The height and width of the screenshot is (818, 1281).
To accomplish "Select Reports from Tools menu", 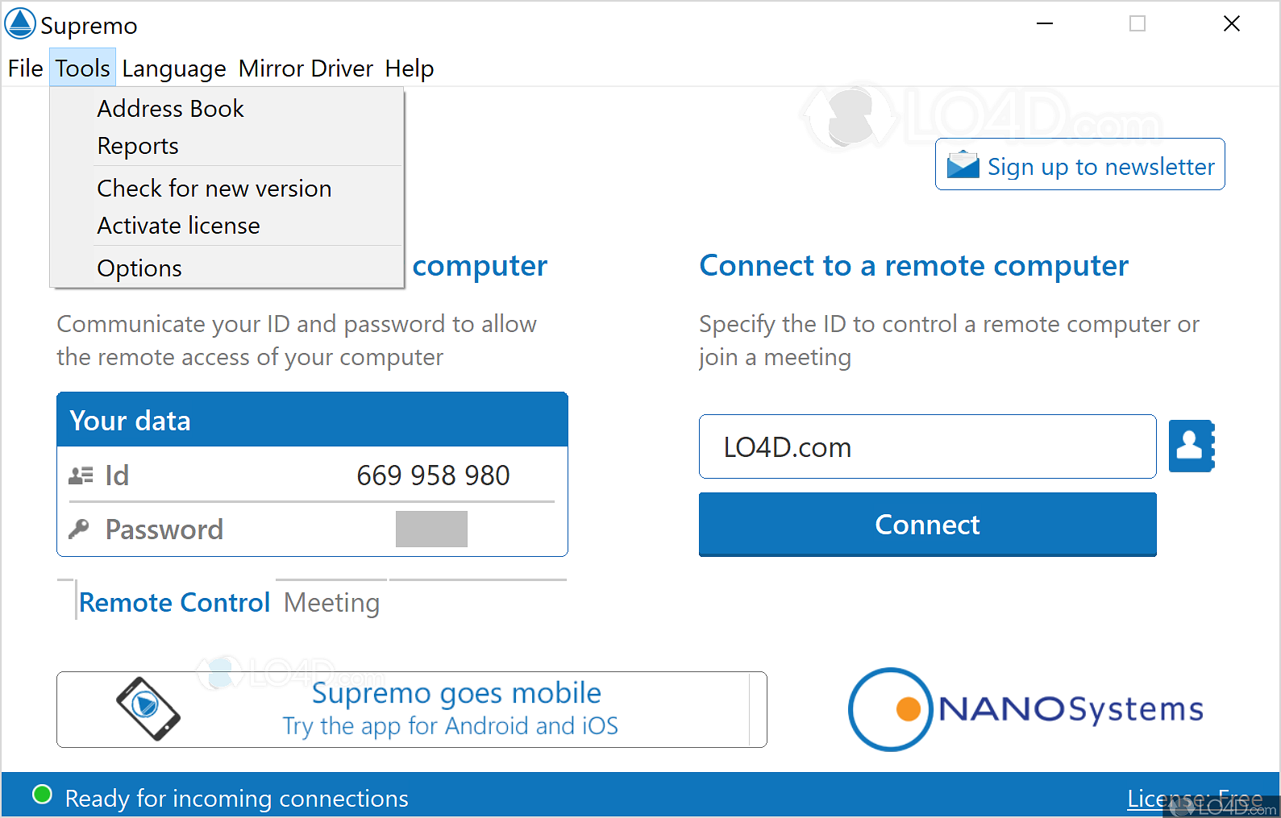I will [227, 146].
